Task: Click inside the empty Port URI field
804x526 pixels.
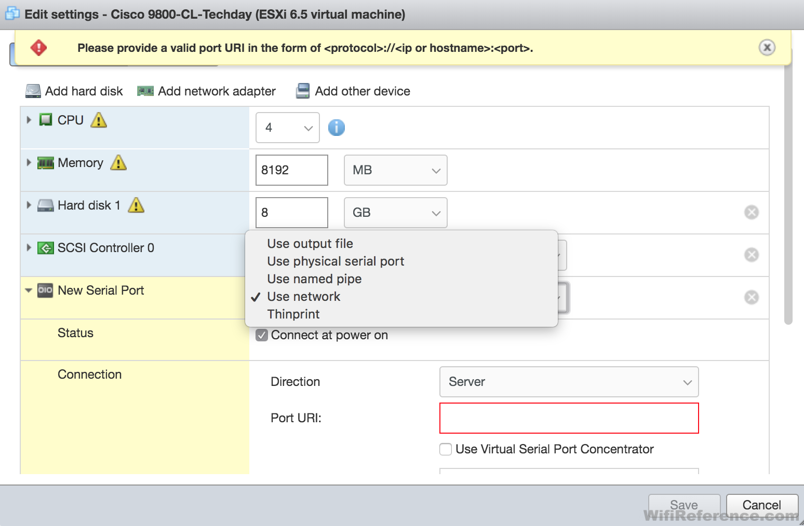Action: 569,418
